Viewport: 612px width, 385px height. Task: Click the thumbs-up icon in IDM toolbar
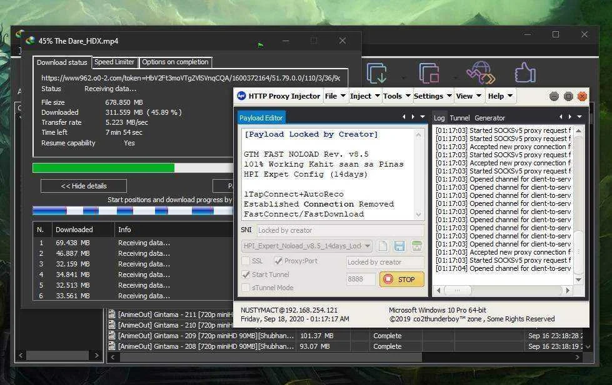coord(525,72)
